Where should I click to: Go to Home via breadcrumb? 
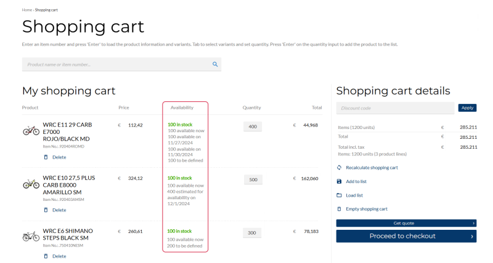26,10
